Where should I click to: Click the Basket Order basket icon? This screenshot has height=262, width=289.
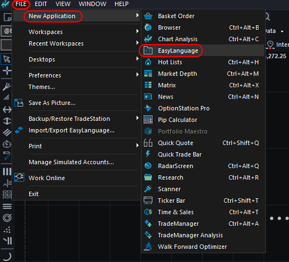148,16
